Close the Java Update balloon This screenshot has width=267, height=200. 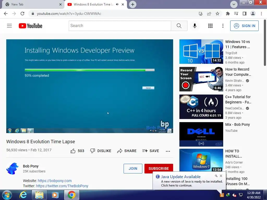click(x=221, y=176)
